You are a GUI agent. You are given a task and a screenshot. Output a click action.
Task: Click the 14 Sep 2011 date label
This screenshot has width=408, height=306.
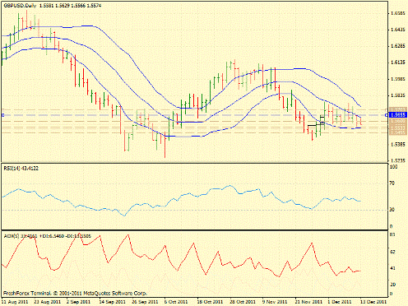[112, 302]
